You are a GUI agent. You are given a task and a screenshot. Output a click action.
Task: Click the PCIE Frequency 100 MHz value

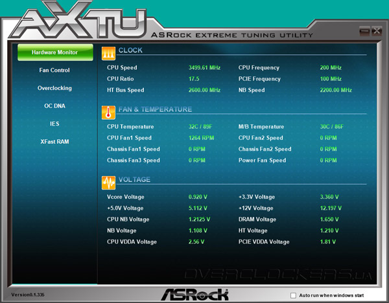331,79
